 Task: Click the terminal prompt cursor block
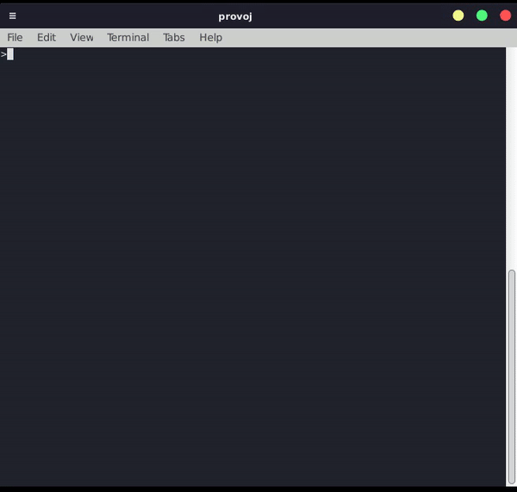coord(10,54)
